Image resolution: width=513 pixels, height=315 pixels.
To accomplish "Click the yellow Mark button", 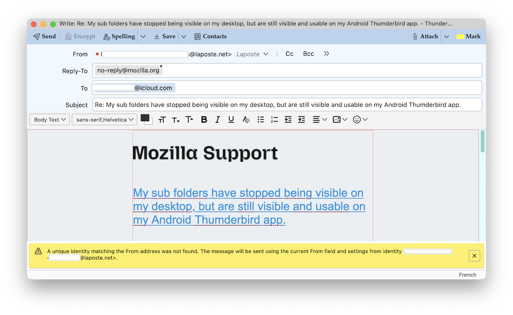I will pos(469,36).
